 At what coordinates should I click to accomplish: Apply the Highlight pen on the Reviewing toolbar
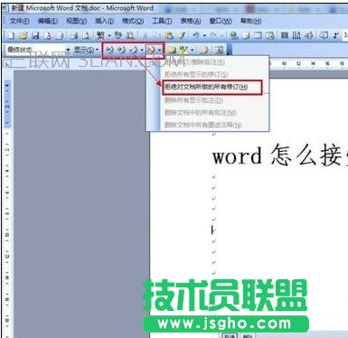pos(183,50)
